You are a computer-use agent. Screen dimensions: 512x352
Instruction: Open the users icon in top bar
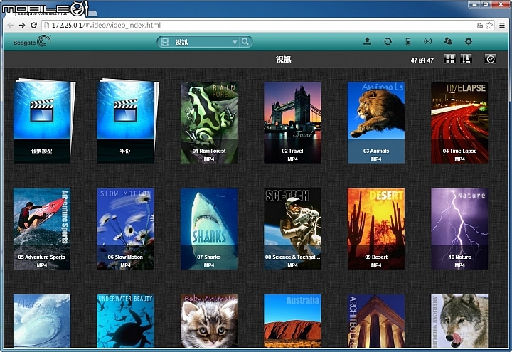click(448, 41)
